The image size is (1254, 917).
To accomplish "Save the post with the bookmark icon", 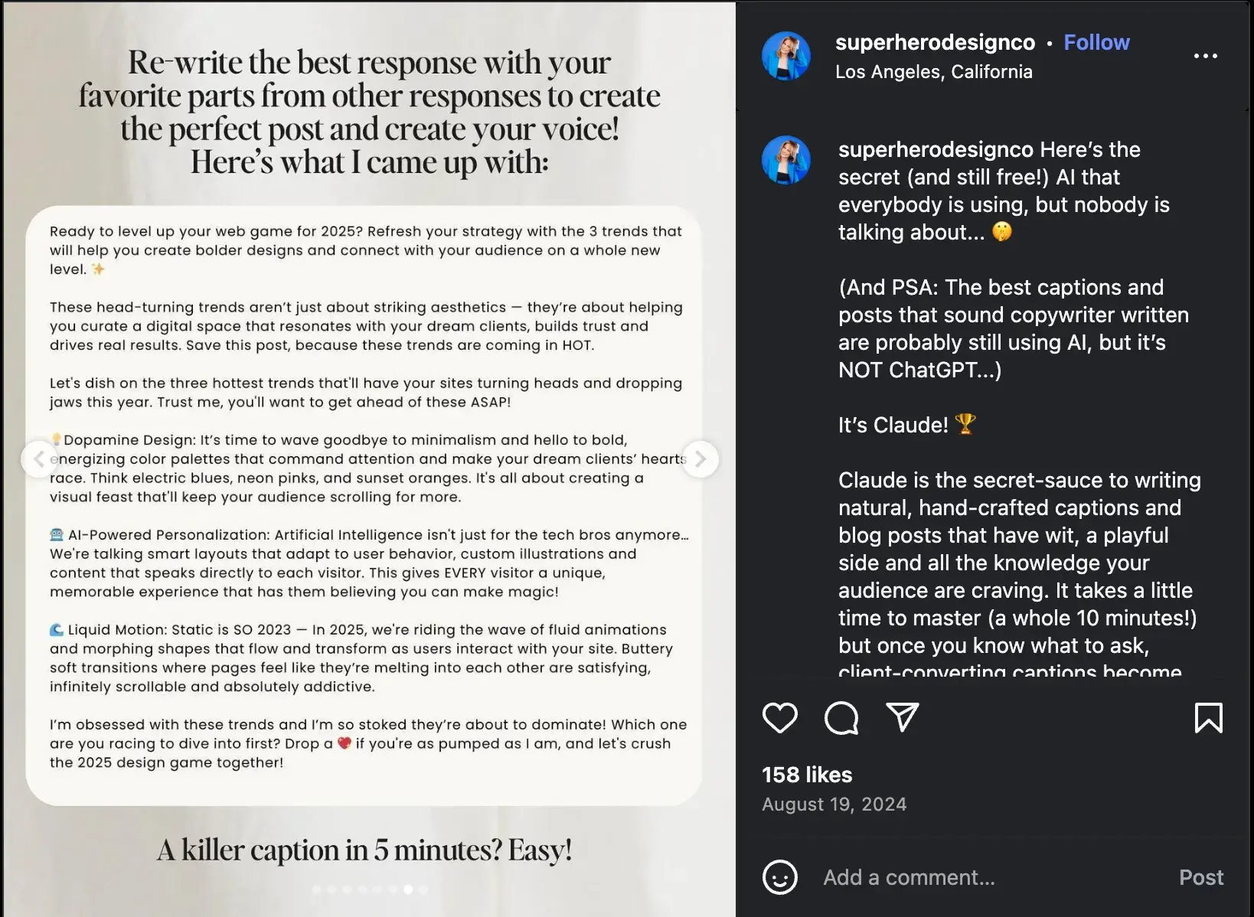I will pos(1208,717).
